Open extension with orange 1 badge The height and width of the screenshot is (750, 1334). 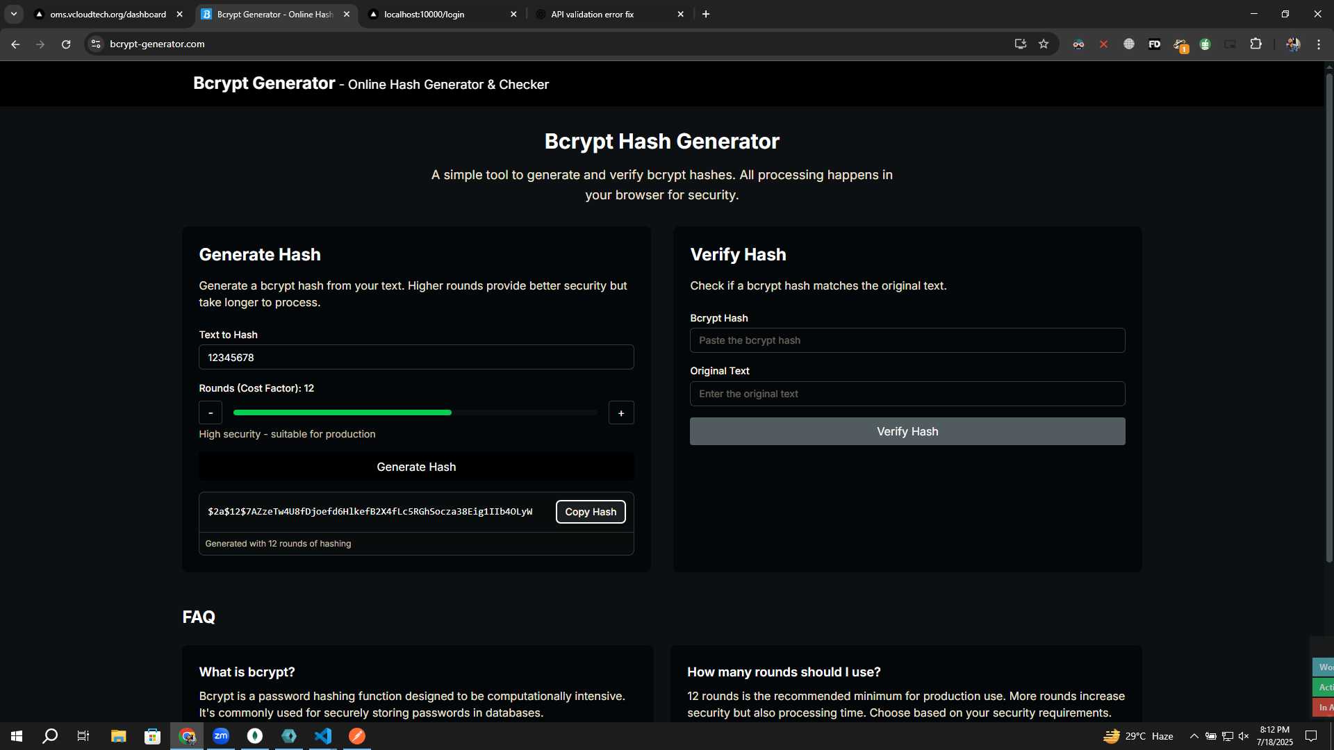coord(1180,45)
